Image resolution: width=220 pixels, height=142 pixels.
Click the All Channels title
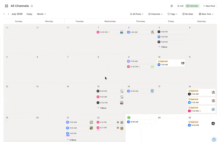click(20, 6)
